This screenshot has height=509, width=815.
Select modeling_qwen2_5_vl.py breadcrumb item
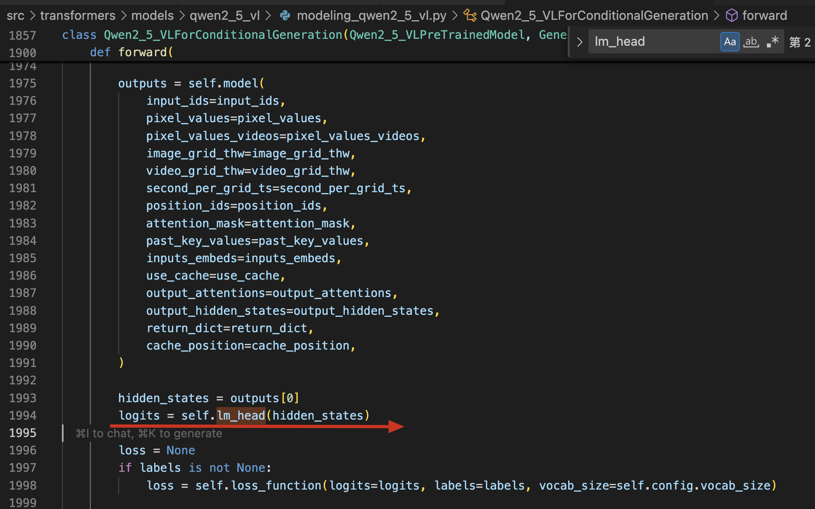371,16
